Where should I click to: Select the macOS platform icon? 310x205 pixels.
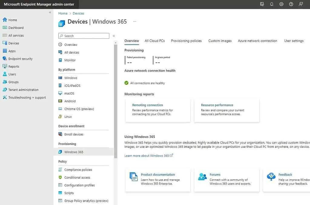tap(61, 93)
